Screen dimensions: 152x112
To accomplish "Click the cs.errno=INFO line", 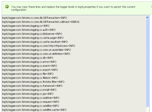I will [x=29, y=62].
